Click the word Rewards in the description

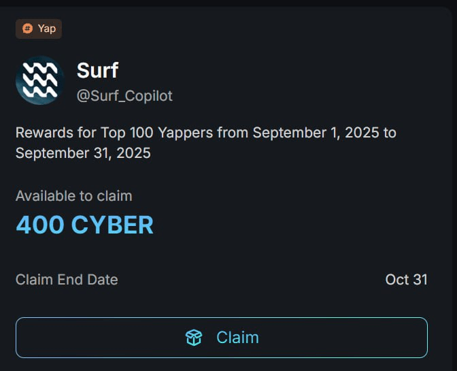click(41, 132)
